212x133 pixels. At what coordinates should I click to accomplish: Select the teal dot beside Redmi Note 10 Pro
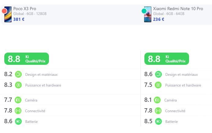pyautogui.click(x=144, y=11)
